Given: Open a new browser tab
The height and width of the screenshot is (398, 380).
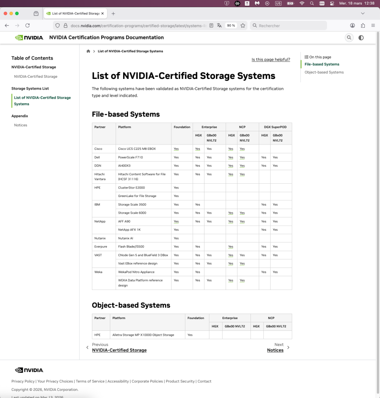Looking at the screenshot, I should [113, 13].
